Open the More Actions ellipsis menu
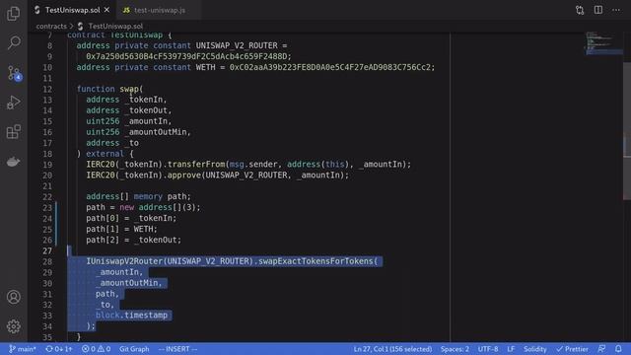Image resolution: width=631 pixels, height=355 pixels. click(616, 10)
